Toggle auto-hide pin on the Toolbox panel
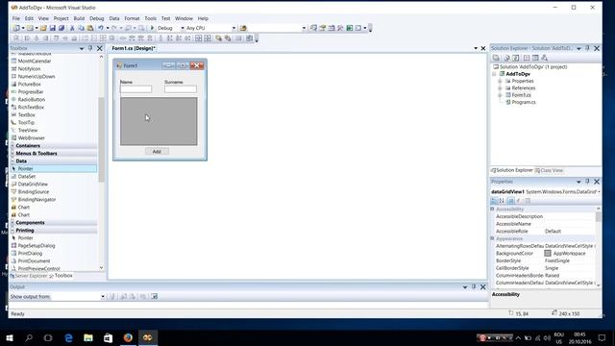Viewport: 615px width, 346px height. 90,48
